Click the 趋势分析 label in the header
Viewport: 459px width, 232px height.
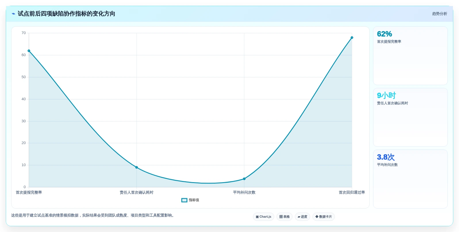[x=439, y=14]
